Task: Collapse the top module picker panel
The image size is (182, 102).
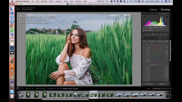Action: [94, 6]
